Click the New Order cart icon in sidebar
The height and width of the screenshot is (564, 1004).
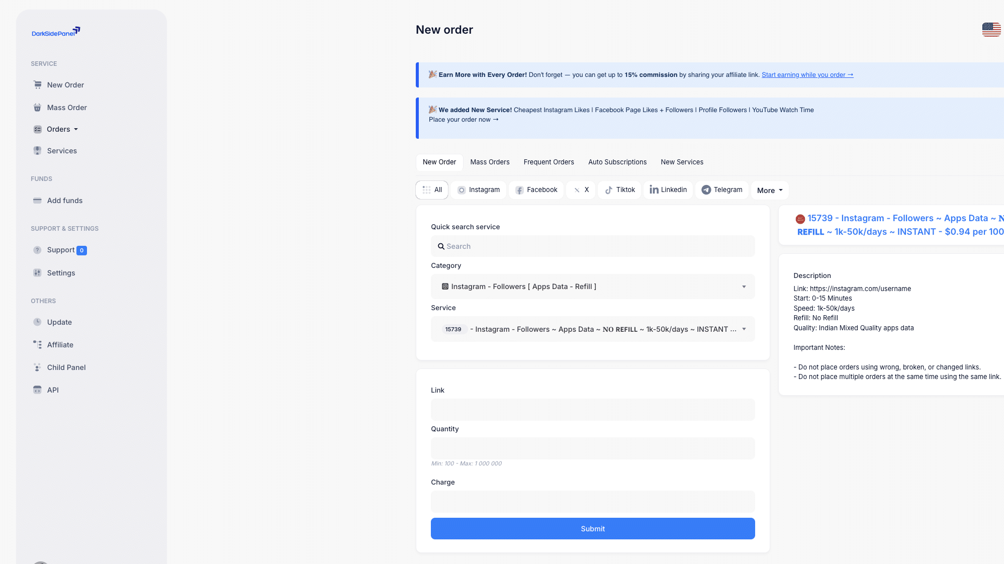coord(37,85)
